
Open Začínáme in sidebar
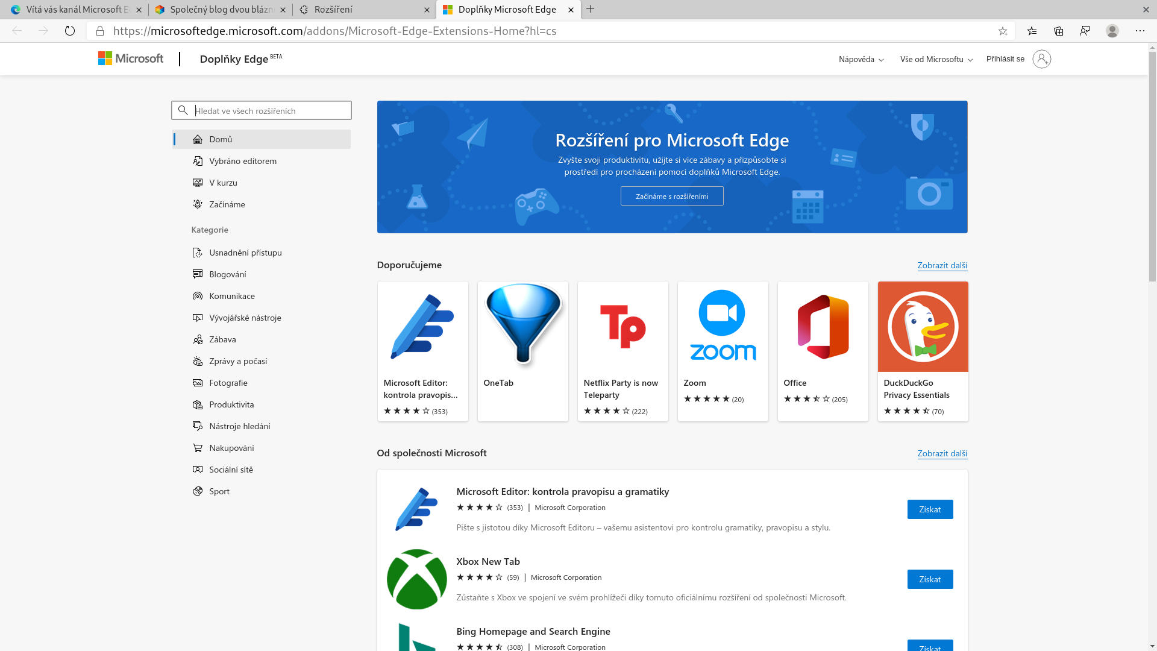(x=262, y=204)
